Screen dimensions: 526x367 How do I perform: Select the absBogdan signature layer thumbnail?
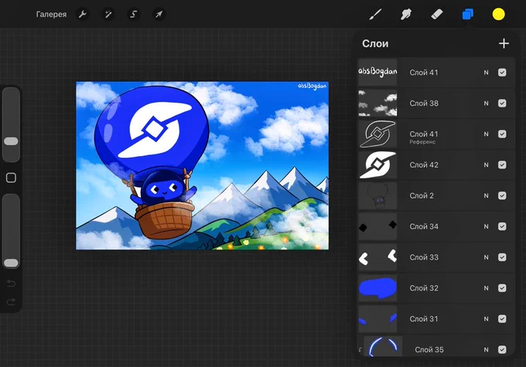click(377, 73)
